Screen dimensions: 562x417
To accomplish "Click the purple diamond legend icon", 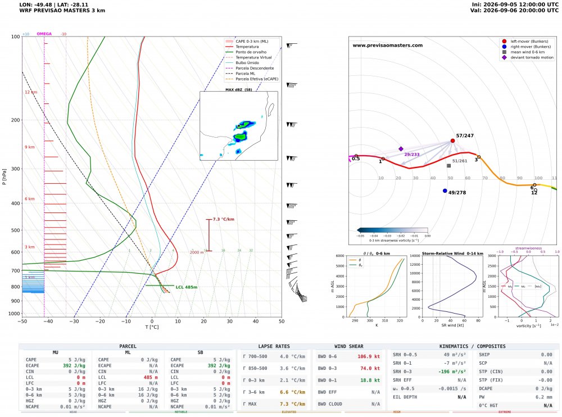I will click(504, 57).
